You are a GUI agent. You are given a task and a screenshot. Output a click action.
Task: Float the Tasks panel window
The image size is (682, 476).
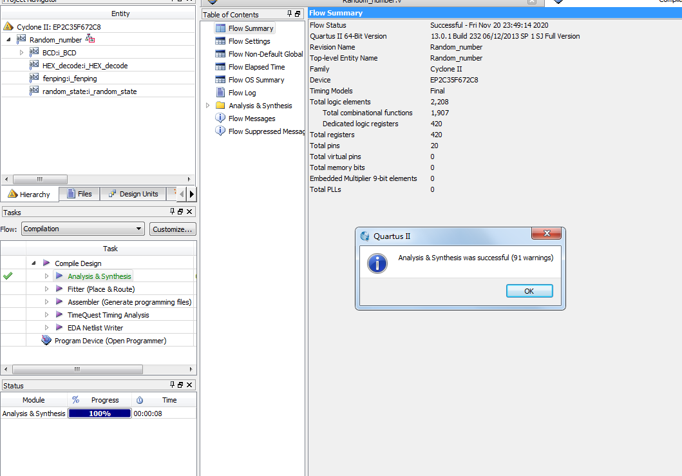[x=180, y=211]
